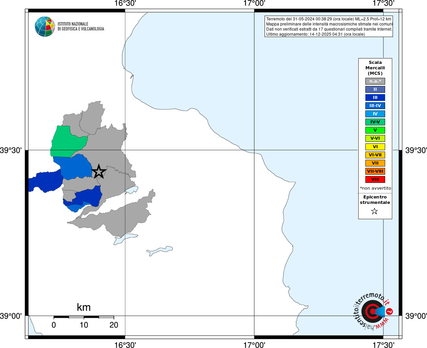Select the III-IV intensity legend swatch
The image size is (427, 348).
click(375, 106)
